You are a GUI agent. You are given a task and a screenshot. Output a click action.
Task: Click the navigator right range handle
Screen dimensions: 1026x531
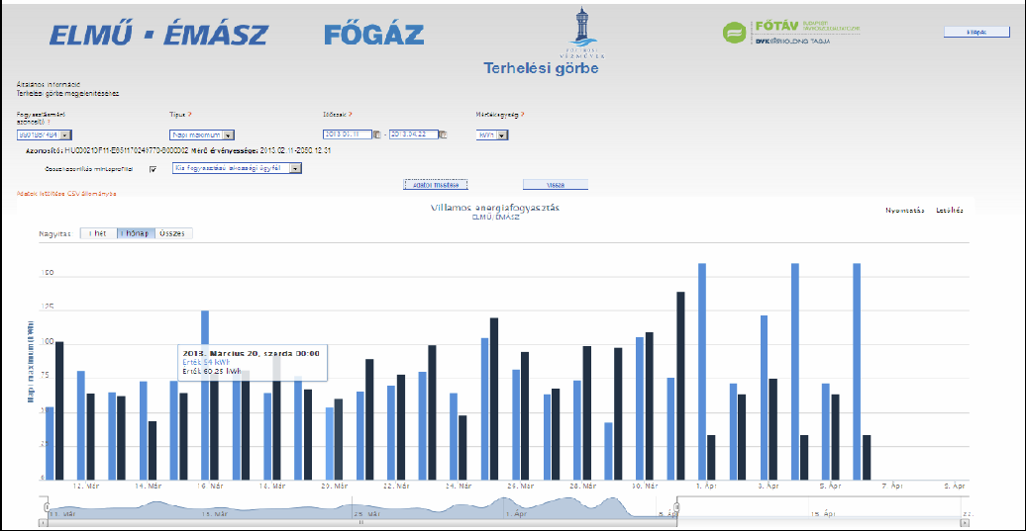click(677, 507)
